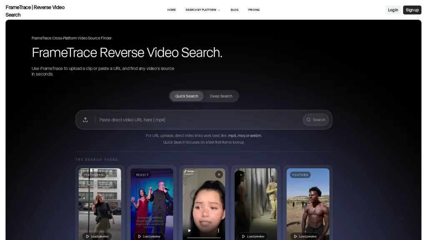Click the Search button with magnifier
427x240 pixels.
pyautogui.click(x=316, y=120)
